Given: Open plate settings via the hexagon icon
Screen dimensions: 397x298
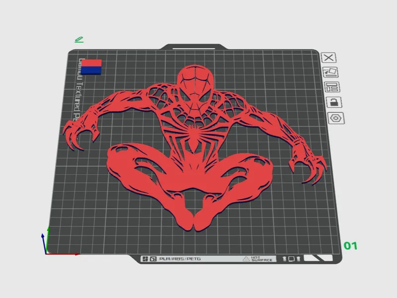Looking at the screenshot, I should pyautogui.click(x=336, y=118).
